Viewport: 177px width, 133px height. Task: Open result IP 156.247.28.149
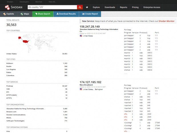click(x=90, y=27)
